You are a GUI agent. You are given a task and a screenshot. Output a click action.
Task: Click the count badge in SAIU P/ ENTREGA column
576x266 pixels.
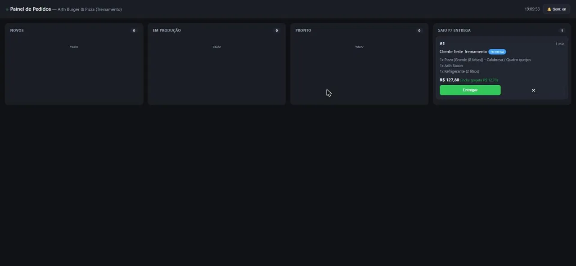562,31
